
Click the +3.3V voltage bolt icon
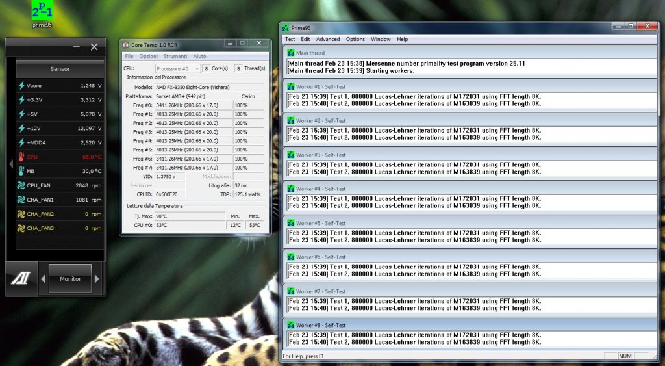(21, 99)
